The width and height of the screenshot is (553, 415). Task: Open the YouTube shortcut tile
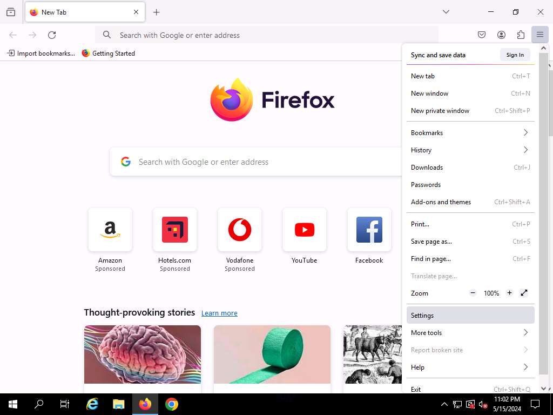click(x=304, y=230)
